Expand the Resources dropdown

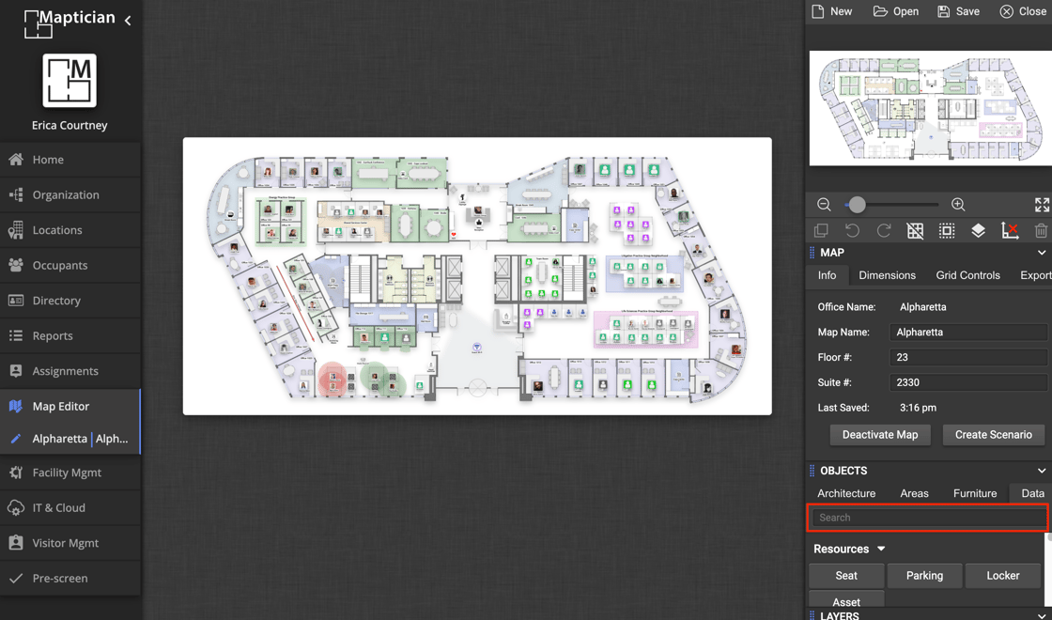881,549
